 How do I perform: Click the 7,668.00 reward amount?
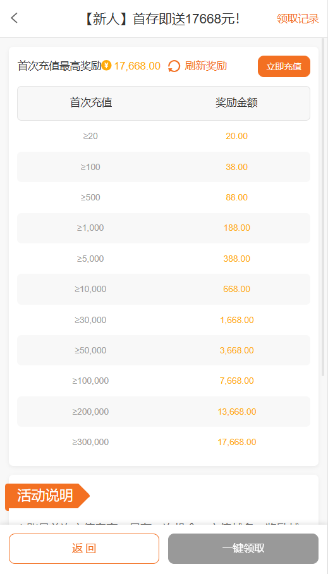[x=237, y=381]
